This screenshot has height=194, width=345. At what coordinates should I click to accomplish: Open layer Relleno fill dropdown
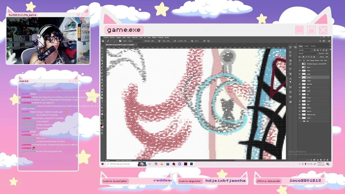[x=330, y=57]
